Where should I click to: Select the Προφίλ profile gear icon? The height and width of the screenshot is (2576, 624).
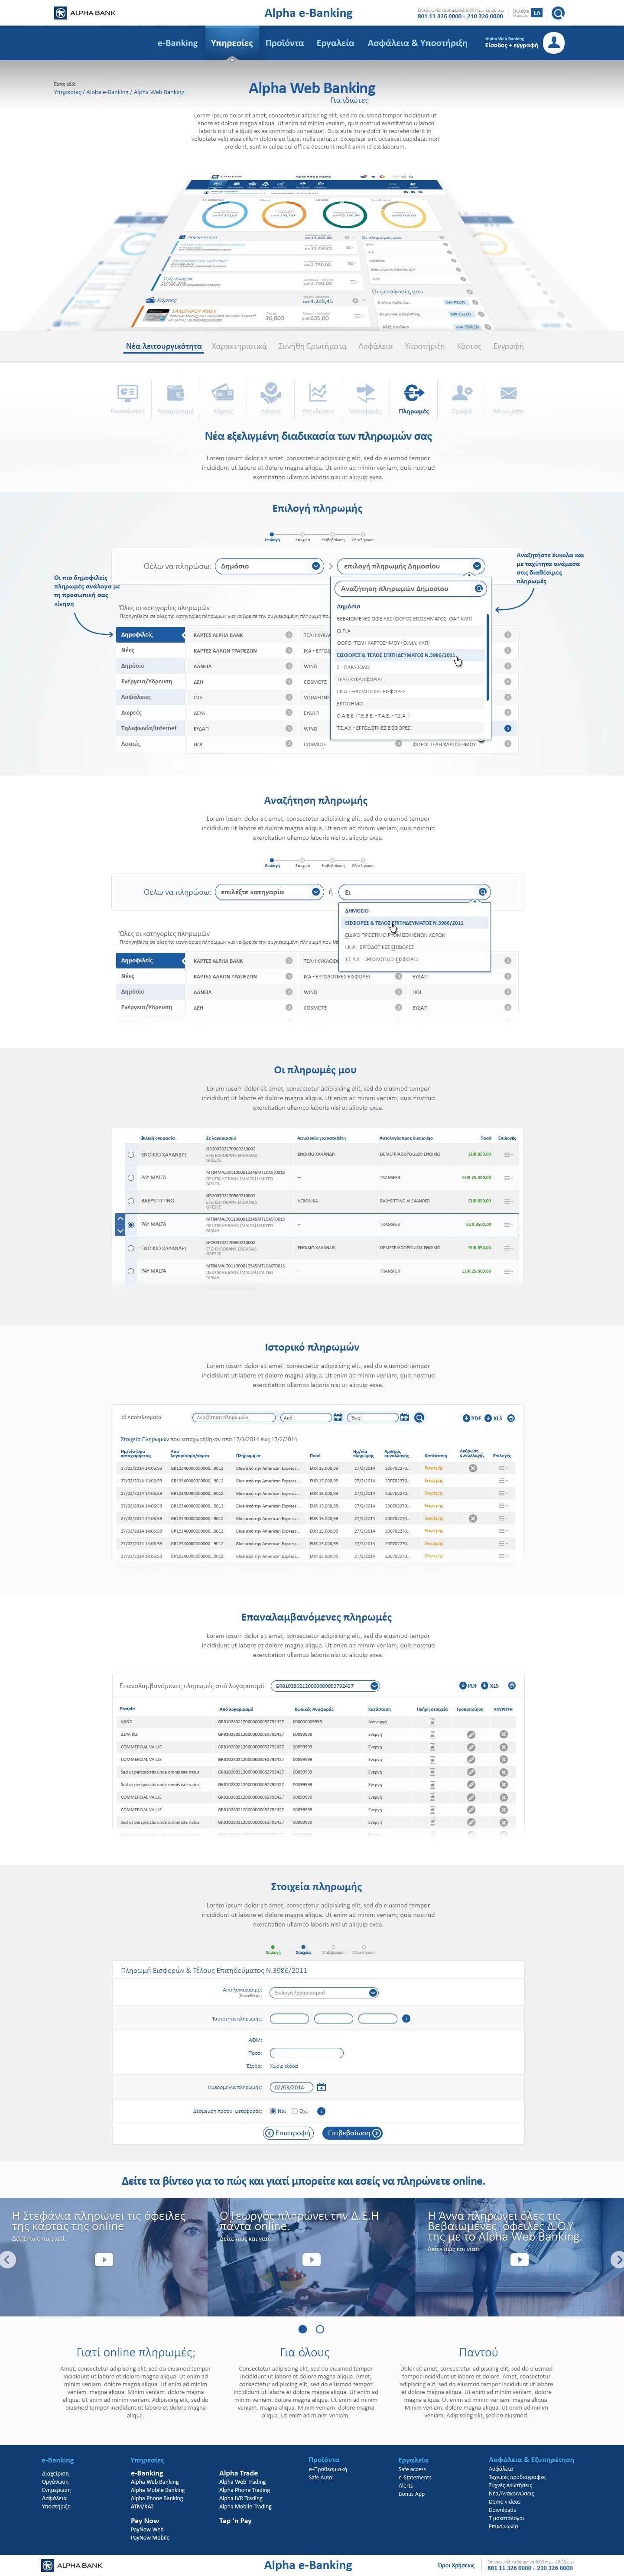461,393
